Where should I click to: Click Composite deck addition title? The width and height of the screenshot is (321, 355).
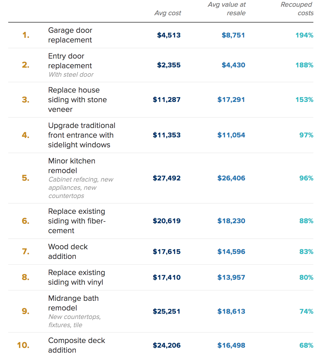tap(76, 345)
